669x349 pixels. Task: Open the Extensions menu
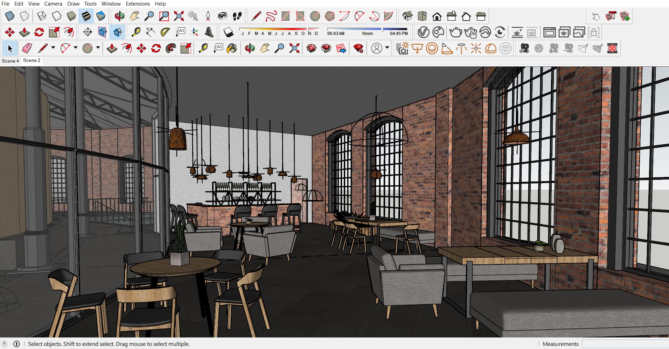click(138, 4)
